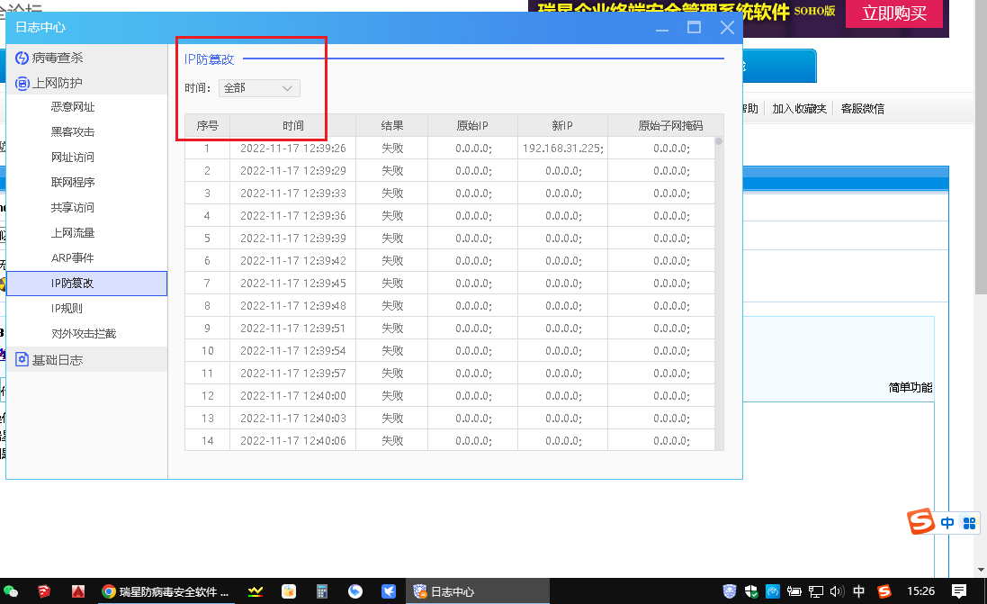Open the blue round browser taskbar icon
Screen dimensions: 987x604
tap(355, 591)
